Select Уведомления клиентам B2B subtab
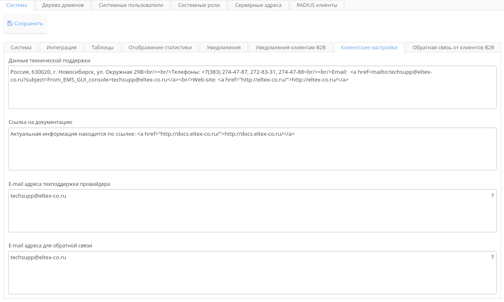The image size is (504, 302). pos(291,47)
